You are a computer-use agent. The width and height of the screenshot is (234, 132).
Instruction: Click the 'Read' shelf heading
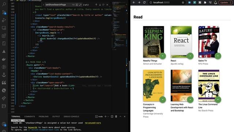138,17
